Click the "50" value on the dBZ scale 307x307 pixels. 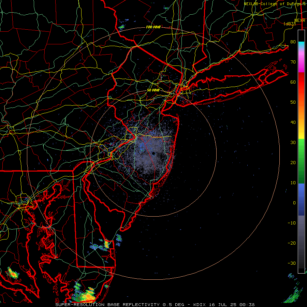(x=293, y=102)
